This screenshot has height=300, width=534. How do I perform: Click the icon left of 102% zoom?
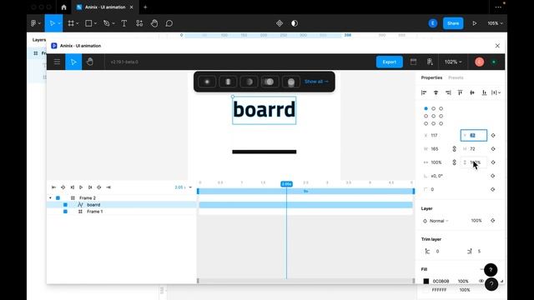(x=430, y=62)
